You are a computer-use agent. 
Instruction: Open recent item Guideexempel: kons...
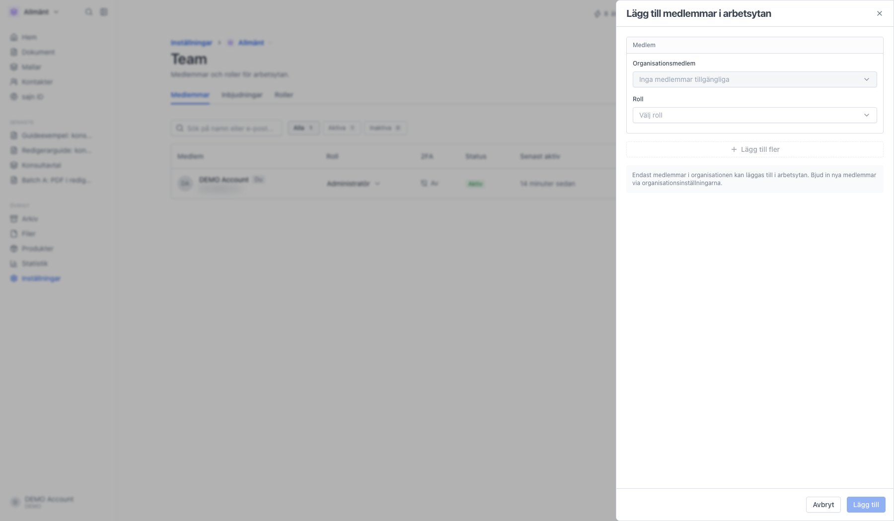click(x=51, y=135)
